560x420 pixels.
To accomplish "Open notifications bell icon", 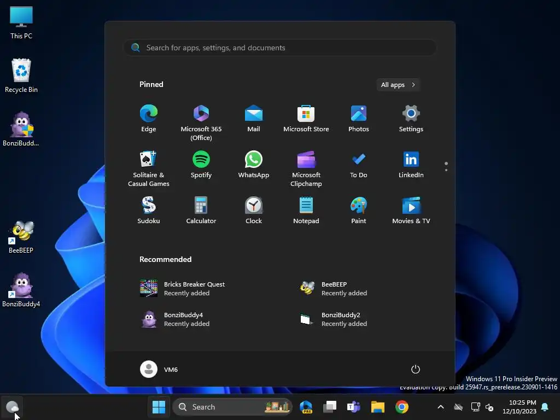I will 545,407.
